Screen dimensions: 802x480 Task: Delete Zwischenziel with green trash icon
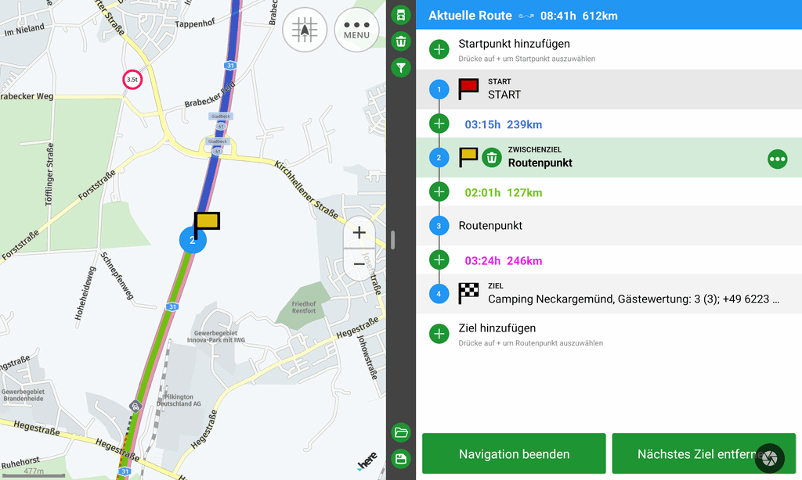tap(492, 158)
